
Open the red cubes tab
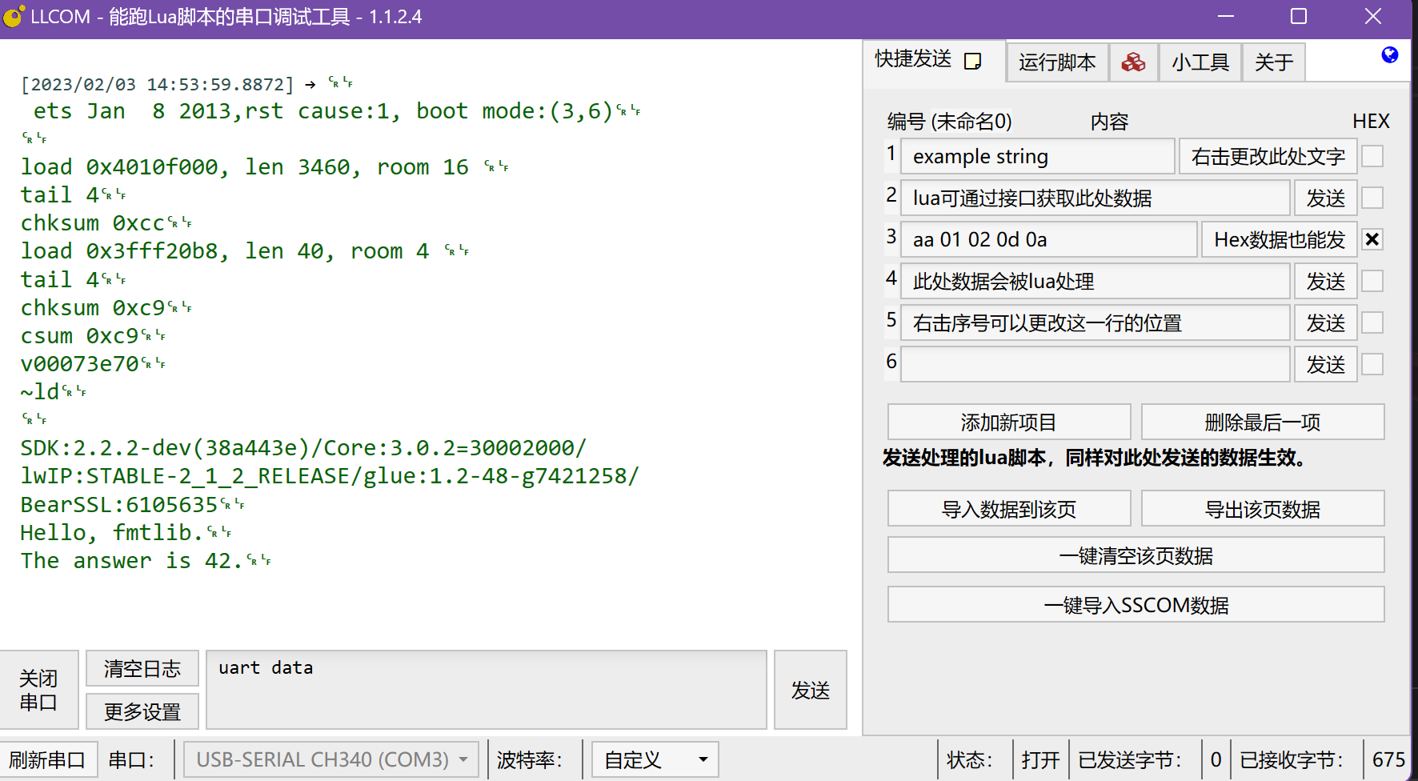point(1133,62)
